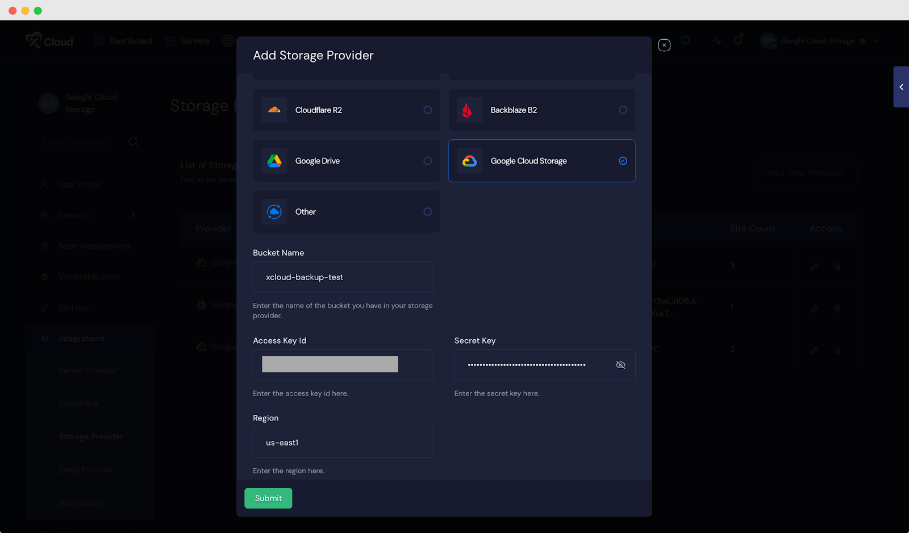Open the notifications bell icon
The width and height of the screenshot is (909, 533).
tap(737, 40)
